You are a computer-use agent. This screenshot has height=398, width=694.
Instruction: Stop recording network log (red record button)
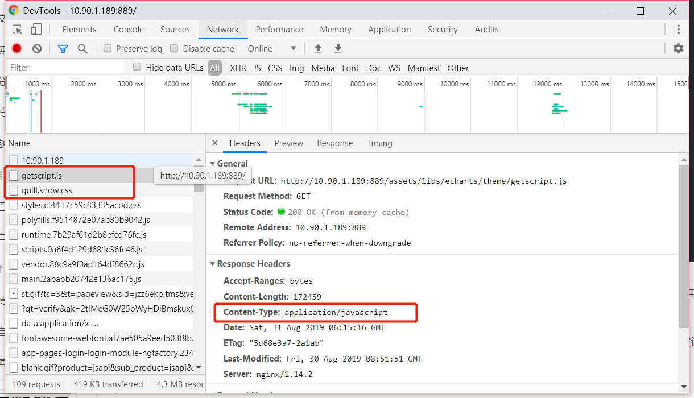16,48
